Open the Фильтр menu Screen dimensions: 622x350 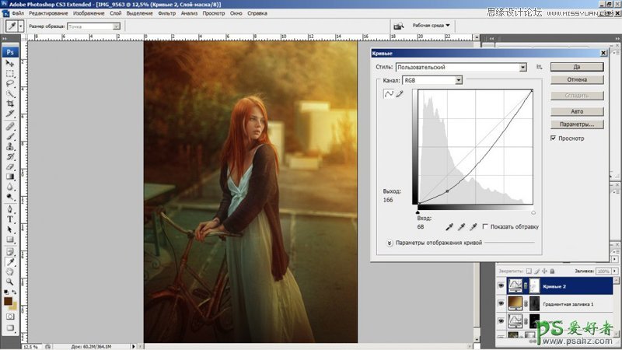tap(166, 13)
